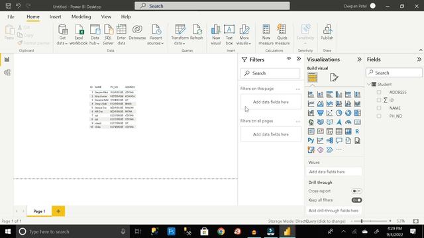Toggle the Cross-report switch
This screenshot has width=424, height=238.
356,191
